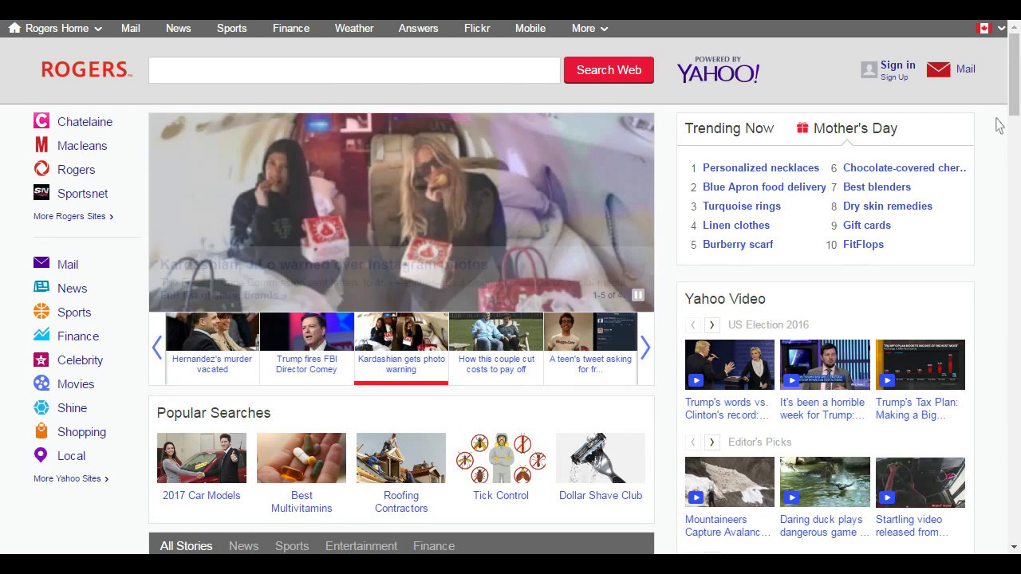Open the country selector dropdown arrow

(1001, 29)
